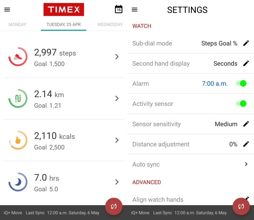Edit Sensor sensitivity with pencil icon

[246, 124]
